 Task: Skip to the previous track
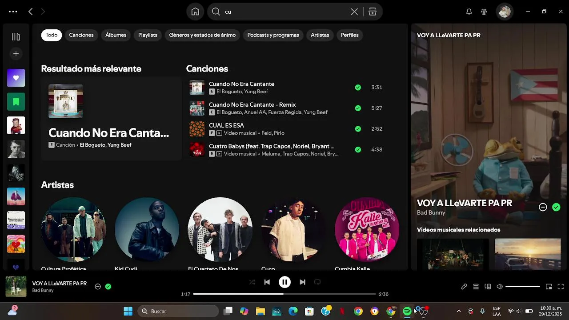tap(267, 282)
